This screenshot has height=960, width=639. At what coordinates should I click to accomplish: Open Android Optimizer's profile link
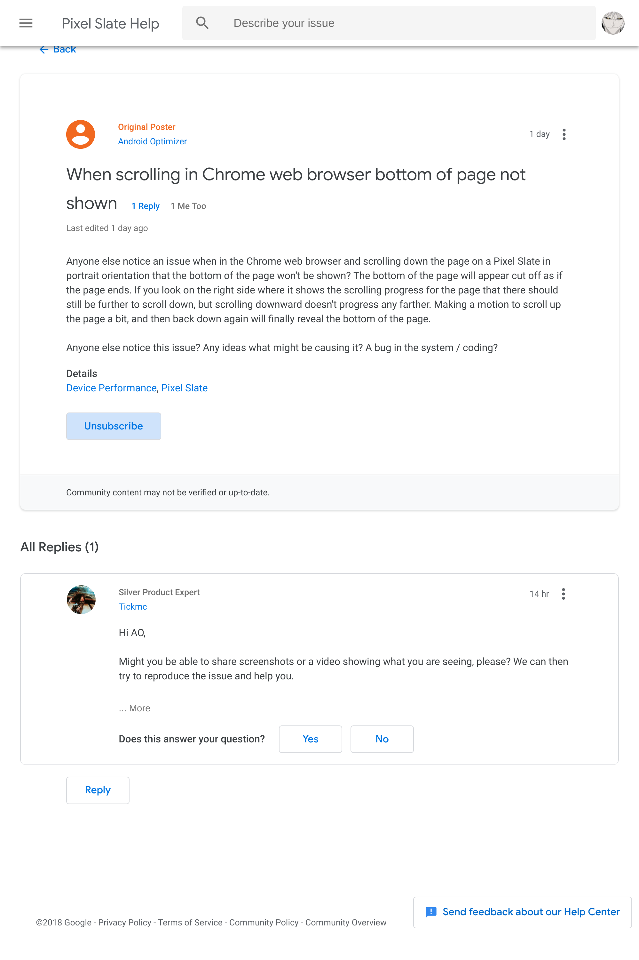click(153, 141)
